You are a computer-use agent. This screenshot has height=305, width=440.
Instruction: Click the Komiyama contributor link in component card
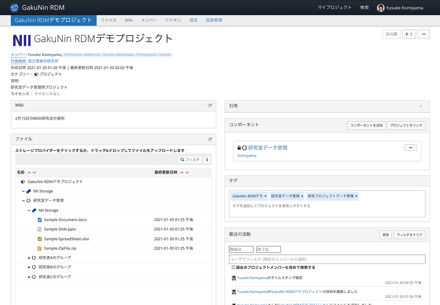(x=247, y=155)
